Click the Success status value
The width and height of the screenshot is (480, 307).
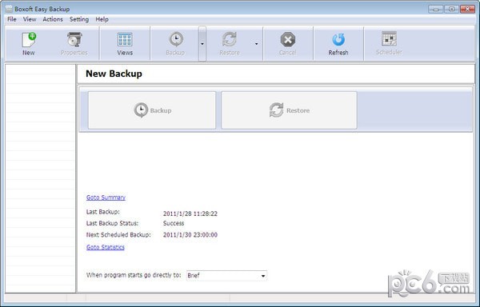[174, 223]
